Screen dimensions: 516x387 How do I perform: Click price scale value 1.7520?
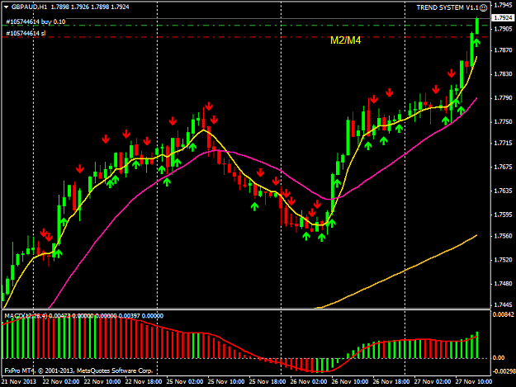click(503, 260)
